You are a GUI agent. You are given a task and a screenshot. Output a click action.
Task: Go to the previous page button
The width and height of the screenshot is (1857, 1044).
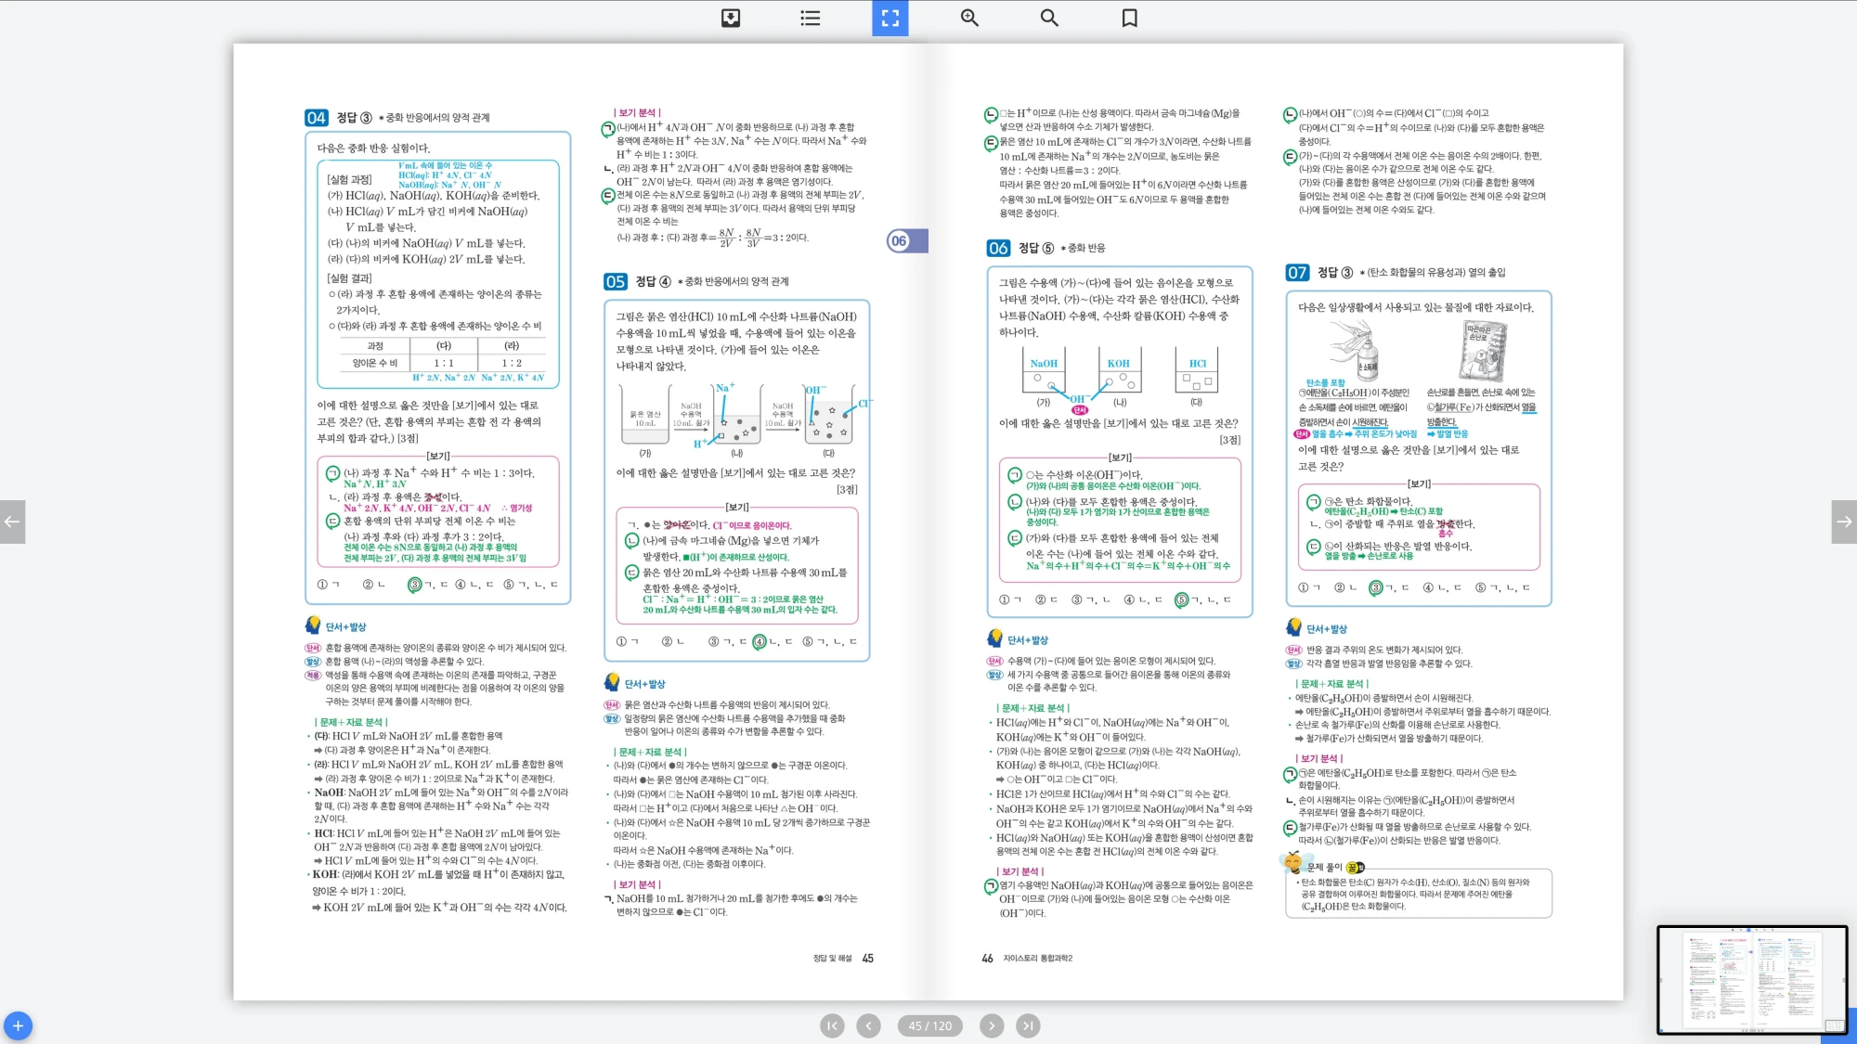[868, 1025]
